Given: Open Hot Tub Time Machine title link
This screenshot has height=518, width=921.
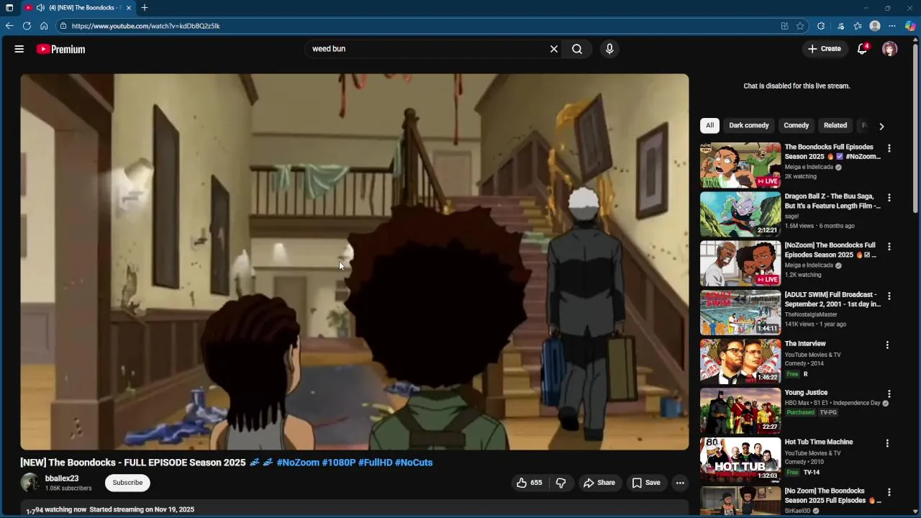Looking at the screenshot, I should click(819, 442).
